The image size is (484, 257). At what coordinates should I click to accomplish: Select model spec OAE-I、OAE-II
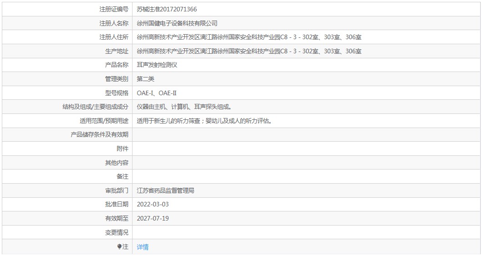point(157,93)
